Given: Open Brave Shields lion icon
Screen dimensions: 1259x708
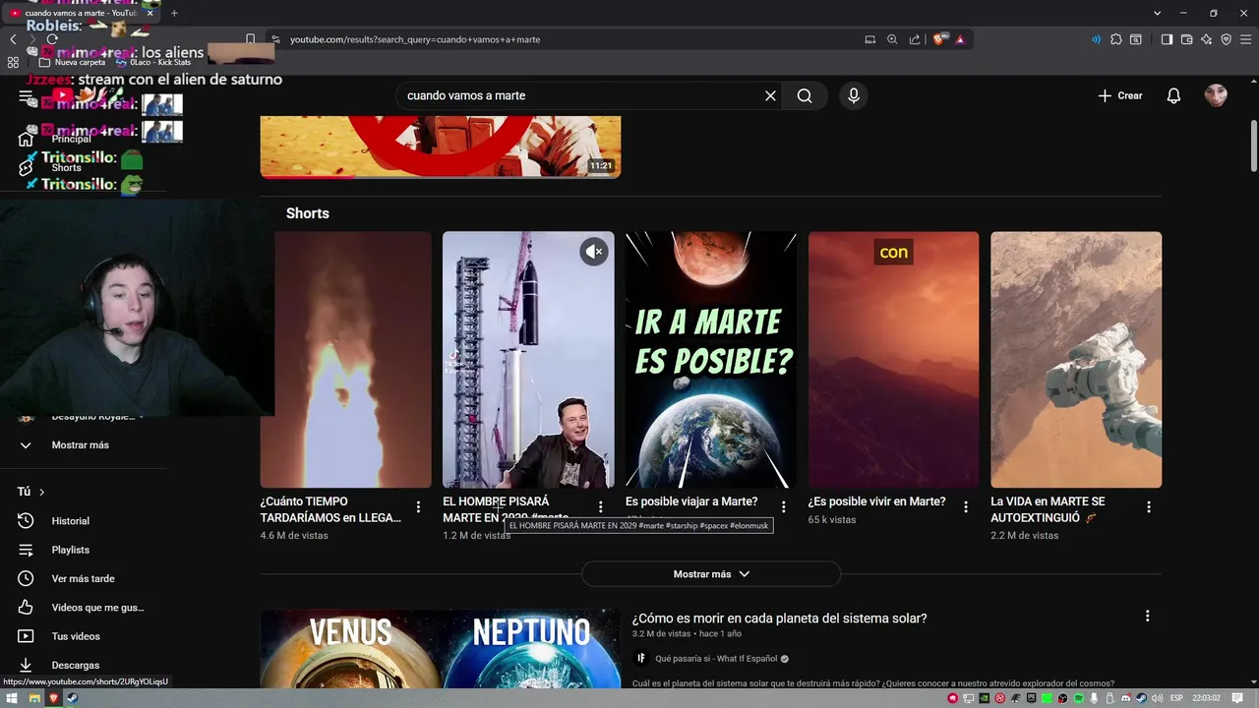Looking at the screenshot, I should click(x=938, y=39).
